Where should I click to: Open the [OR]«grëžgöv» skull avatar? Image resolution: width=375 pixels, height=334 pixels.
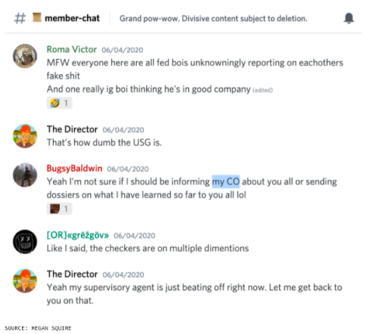click(x=25, y=242)
